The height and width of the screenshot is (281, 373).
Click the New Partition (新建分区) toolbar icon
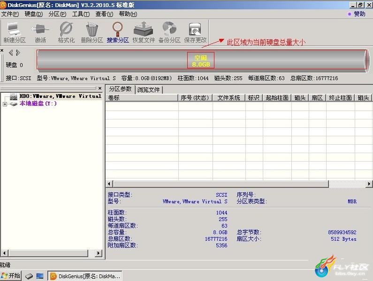coord(14,32)
